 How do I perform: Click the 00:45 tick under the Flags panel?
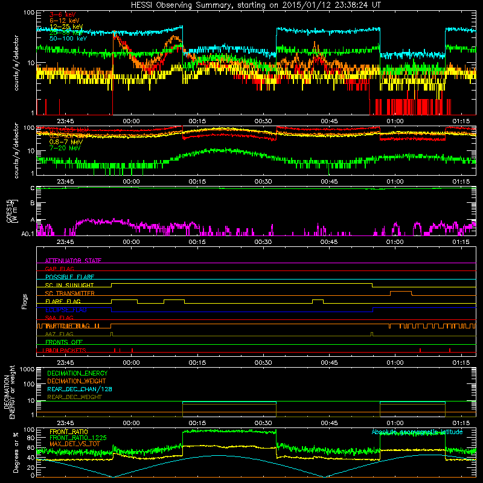[329, 363]
